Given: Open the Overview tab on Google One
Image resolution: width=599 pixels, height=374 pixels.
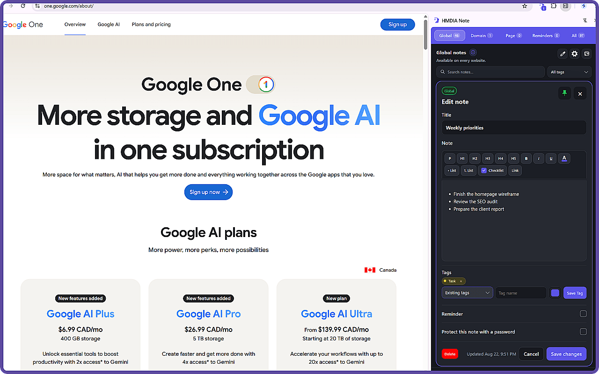Looking at the screenshot, I should 75,24.
